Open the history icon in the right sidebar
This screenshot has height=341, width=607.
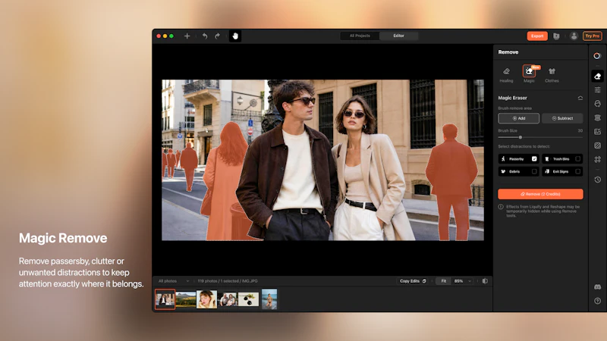coord(597,180)
